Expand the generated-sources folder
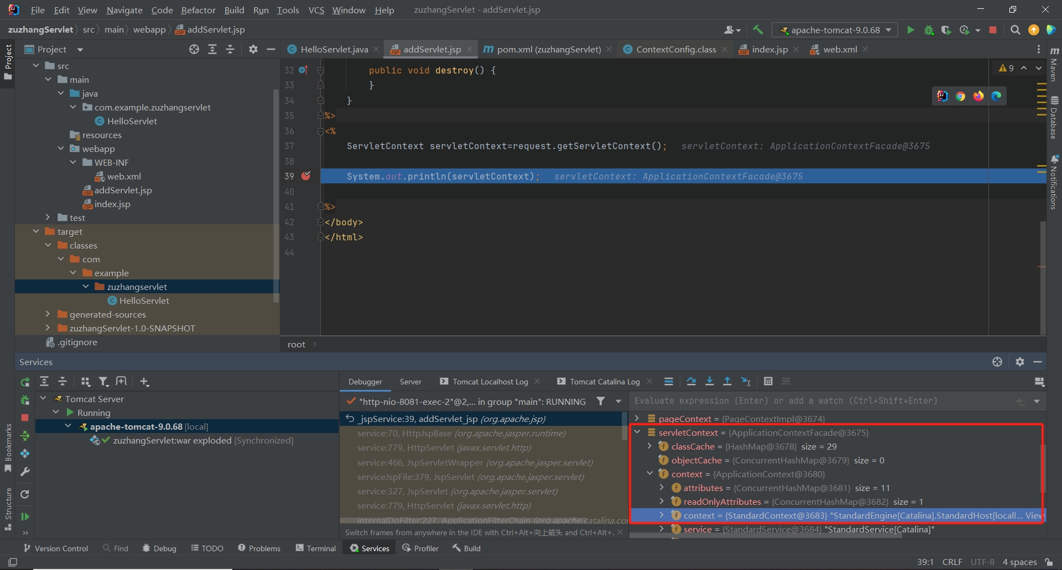1062x570 pixels. 48,314
